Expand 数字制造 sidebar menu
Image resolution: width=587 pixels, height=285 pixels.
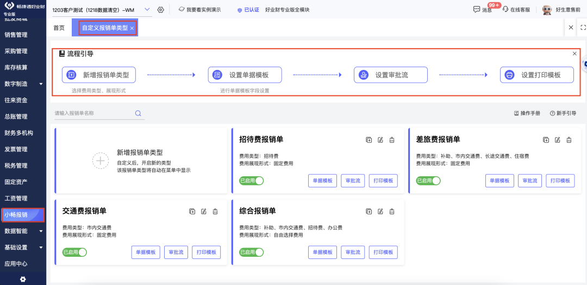pos(41,84)
